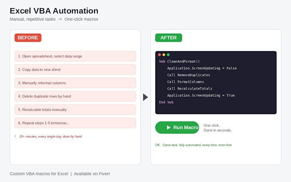Click step 2 Copy data to new sheet

(75, 70)
